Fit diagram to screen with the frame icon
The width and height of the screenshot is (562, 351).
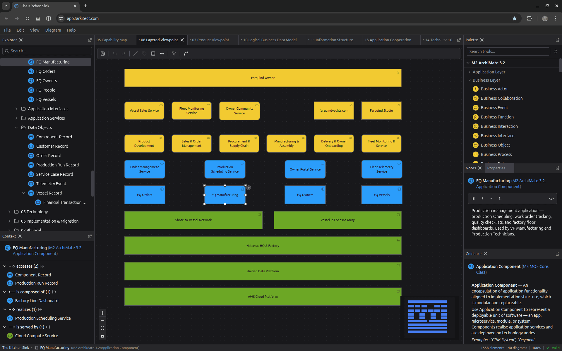coord(102,328)
